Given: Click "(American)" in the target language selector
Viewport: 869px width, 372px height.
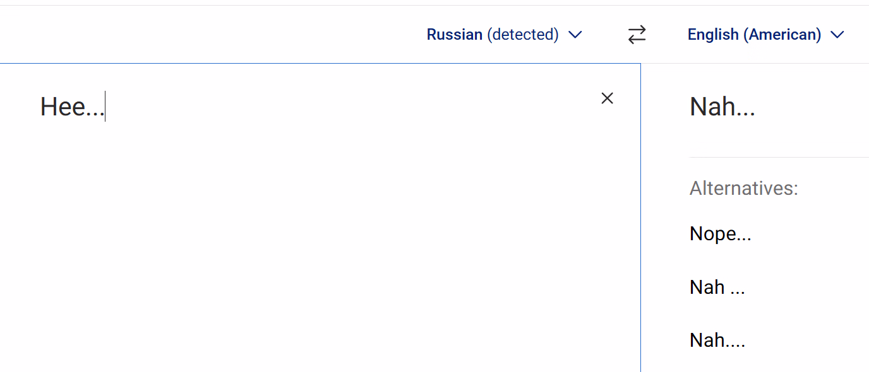Looking at the screenshot, I should pos(782,35).
